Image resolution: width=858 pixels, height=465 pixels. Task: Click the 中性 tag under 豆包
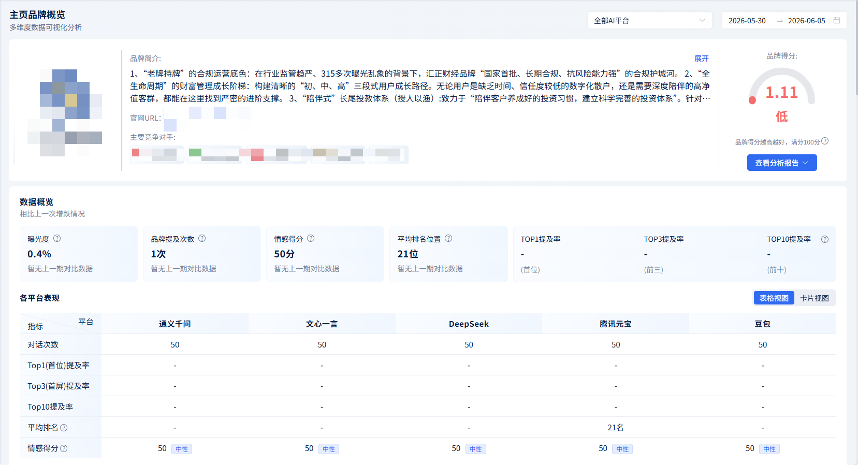[x=769, y=449]
